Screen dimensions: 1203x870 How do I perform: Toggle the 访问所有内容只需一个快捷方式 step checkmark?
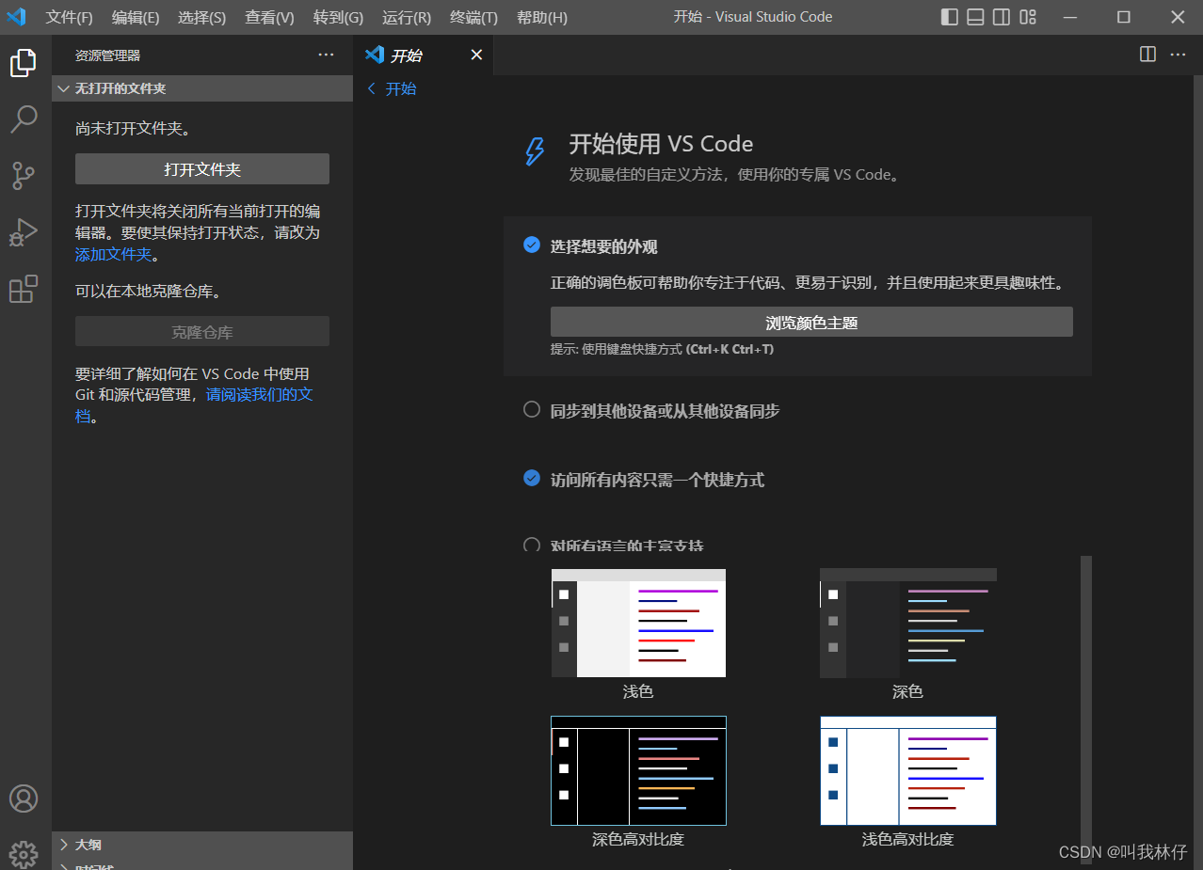(532, 478)
